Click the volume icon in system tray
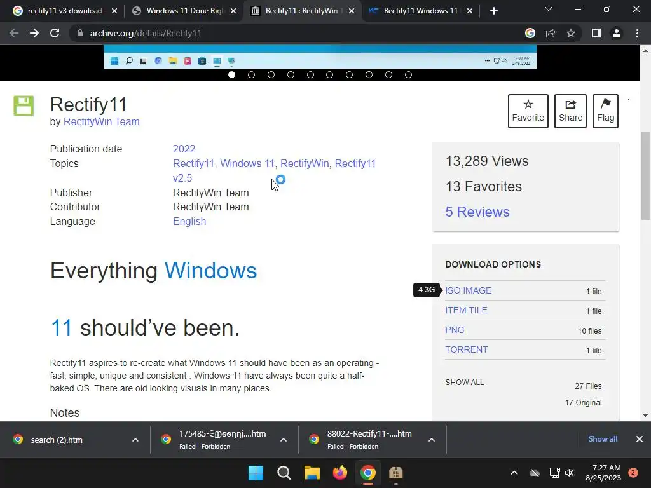651x488 pixels. click(x=570, y=473)
